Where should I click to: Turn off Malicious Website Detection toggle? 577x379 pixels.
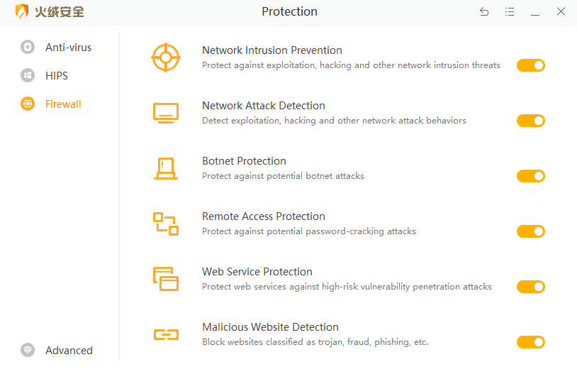(530, 342)
